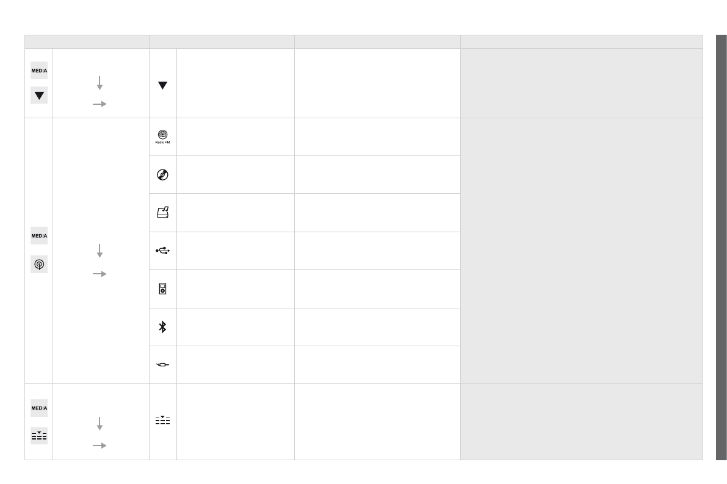Click the black down-triangle in the second column
This screenshot has height=484, width=727.
(162, 85)
